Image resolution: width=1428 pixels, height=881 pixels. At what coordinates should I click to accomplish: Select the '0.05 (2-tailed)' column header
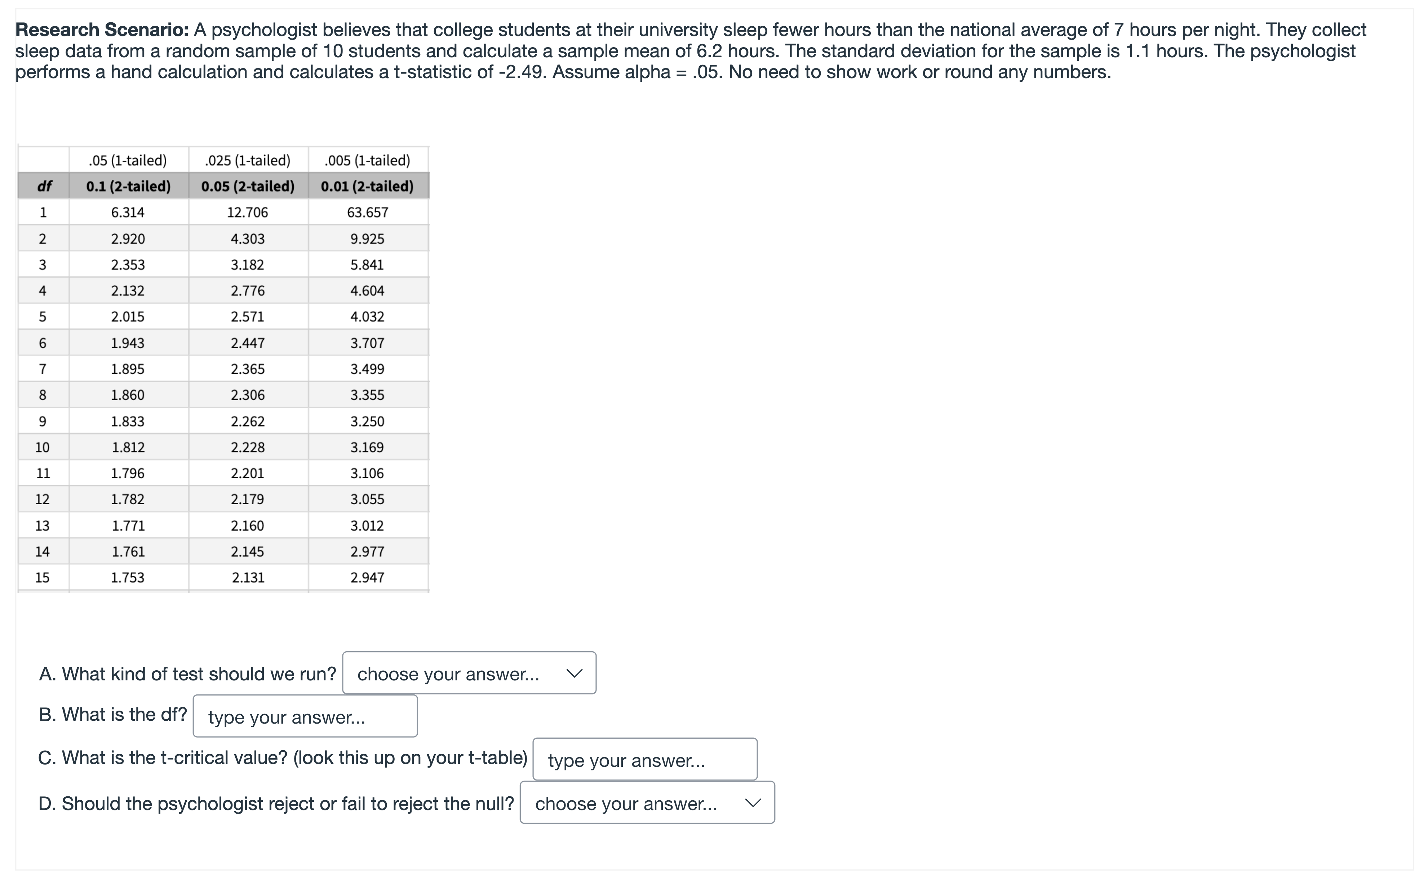tap(248, 186)
